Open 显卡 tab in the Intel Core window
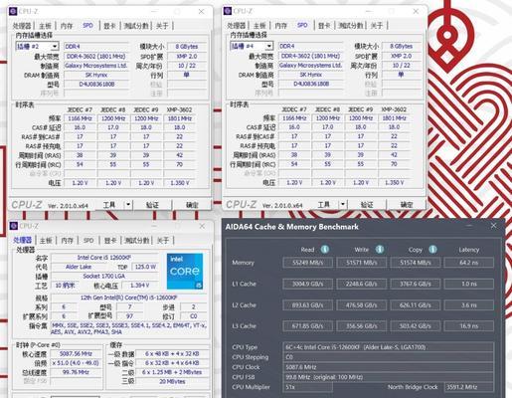Screen dimensions: 512x398 coord(110,241)
